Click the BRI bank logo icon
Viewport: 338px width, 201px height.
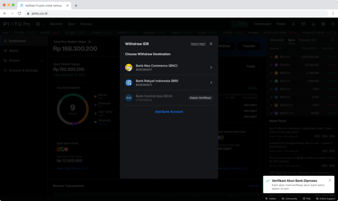tap(129, 83)
